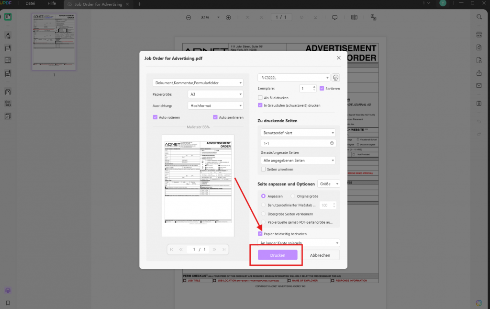
Task: Increase Exemplare using the up stepper arrow
Action: 314,86
